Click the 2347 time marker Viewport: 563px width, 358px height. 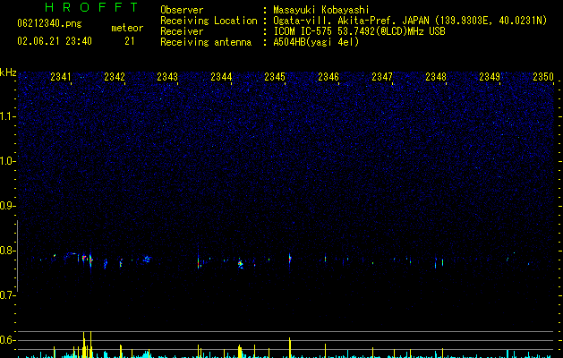pyautogui.click(x=382, y=77)
